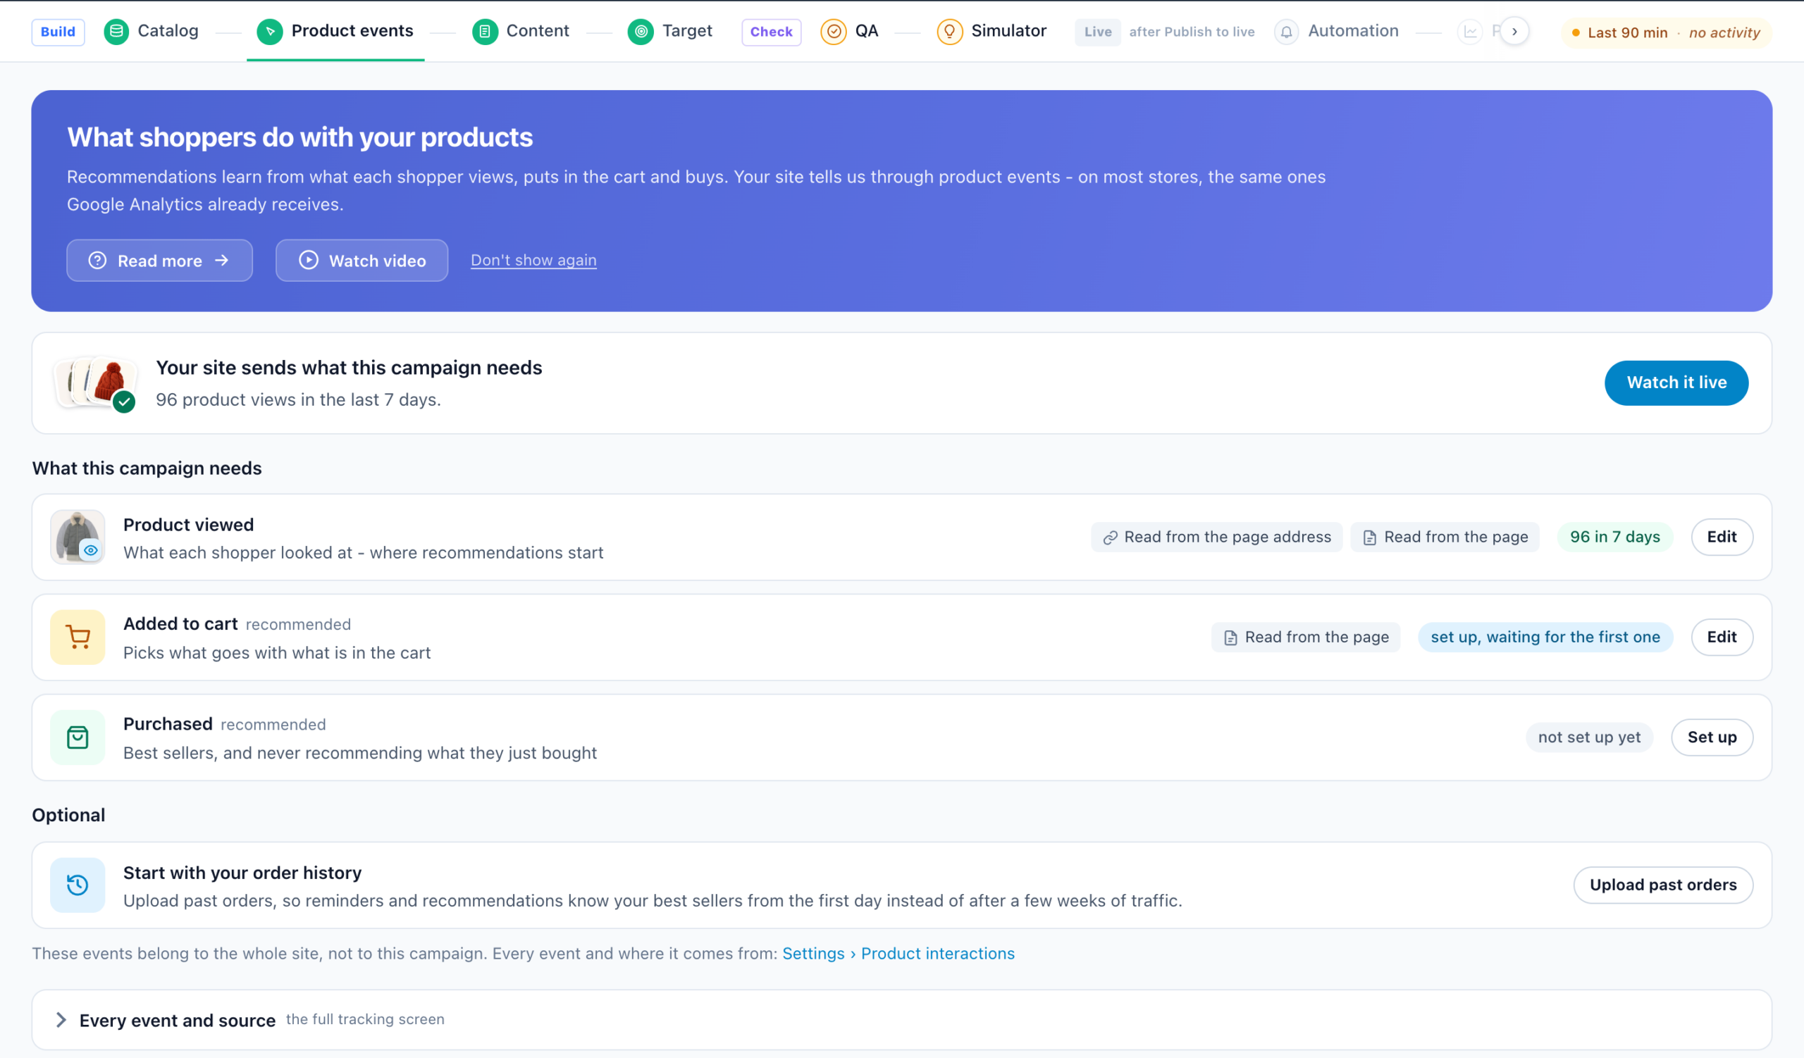Set up the Purchased event
Screen dimensions: 1804x1058
click(1712, 737)
